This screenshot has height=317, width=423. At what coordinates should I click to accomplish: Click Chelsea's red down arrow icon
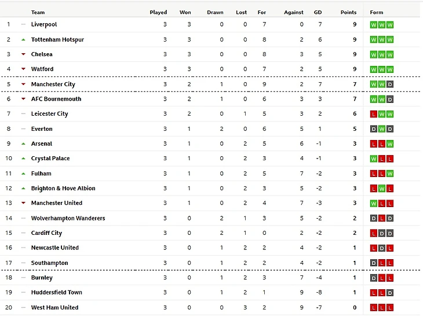click(23, 54)
